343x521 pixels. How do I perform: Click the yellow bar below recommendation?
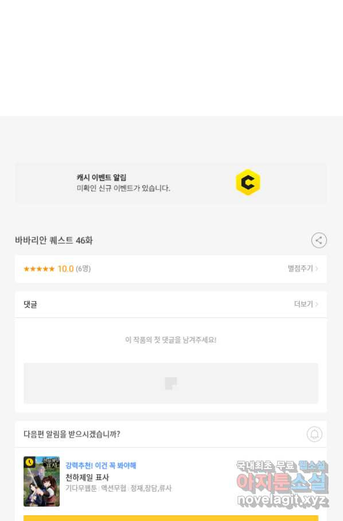(171, 518)
